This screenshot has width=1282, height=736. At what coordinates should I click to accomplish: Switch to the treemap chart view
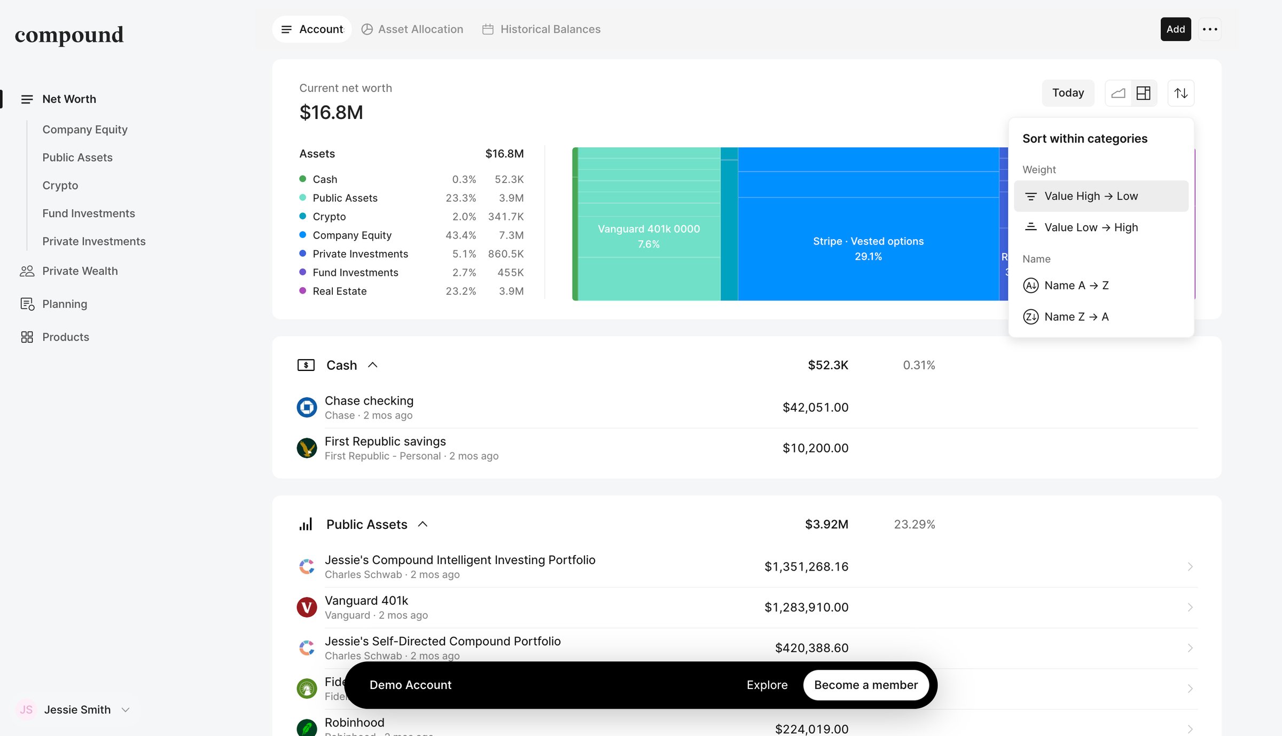[x=1144, y=93]
